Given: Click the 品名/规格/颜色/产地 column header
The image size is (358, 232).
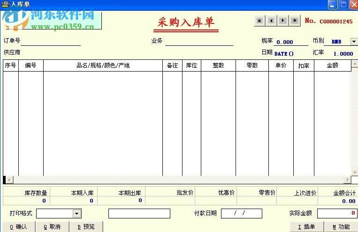Looking at the screenshot, I should [x=103, y=65].
